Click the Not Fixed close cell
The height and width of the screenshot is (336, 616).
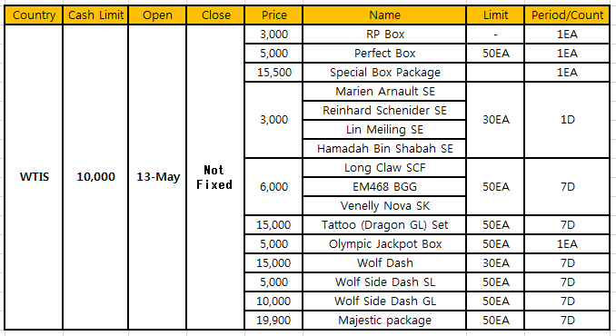[x=215, y=177]
